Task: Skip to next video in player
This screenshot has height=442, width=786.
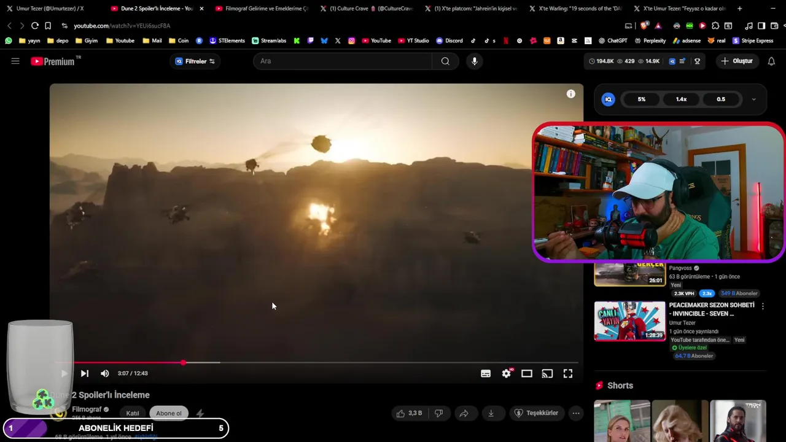Action: point(85,373)
